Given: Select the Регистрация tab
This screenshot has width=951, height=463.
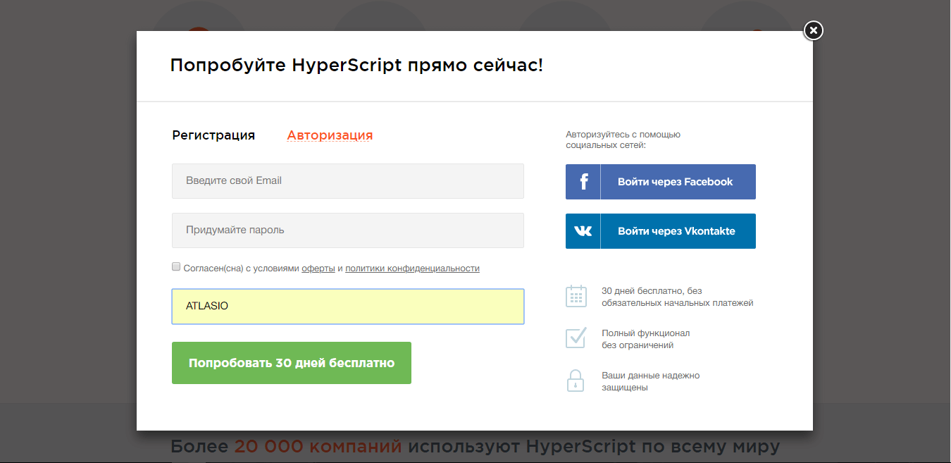Looking at the screenshot, I should [x=213, y=135].
